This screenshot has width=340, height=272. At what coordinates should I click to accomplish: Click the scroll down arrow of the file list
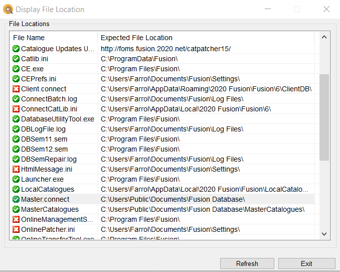[324, 234]
